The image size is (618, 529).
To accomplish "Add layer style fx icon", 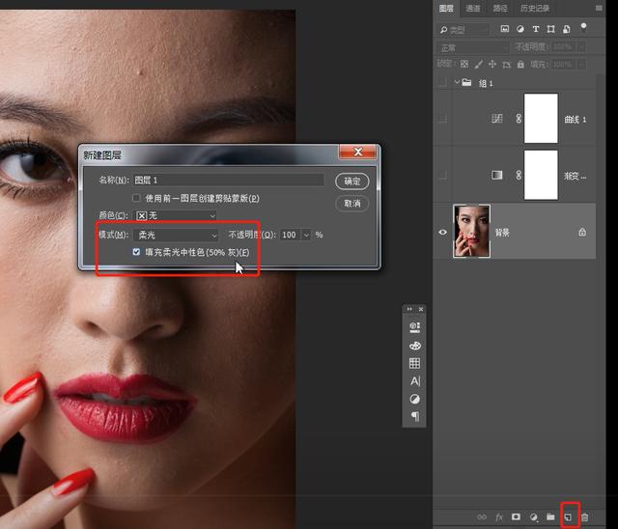I will click(499, 517).
